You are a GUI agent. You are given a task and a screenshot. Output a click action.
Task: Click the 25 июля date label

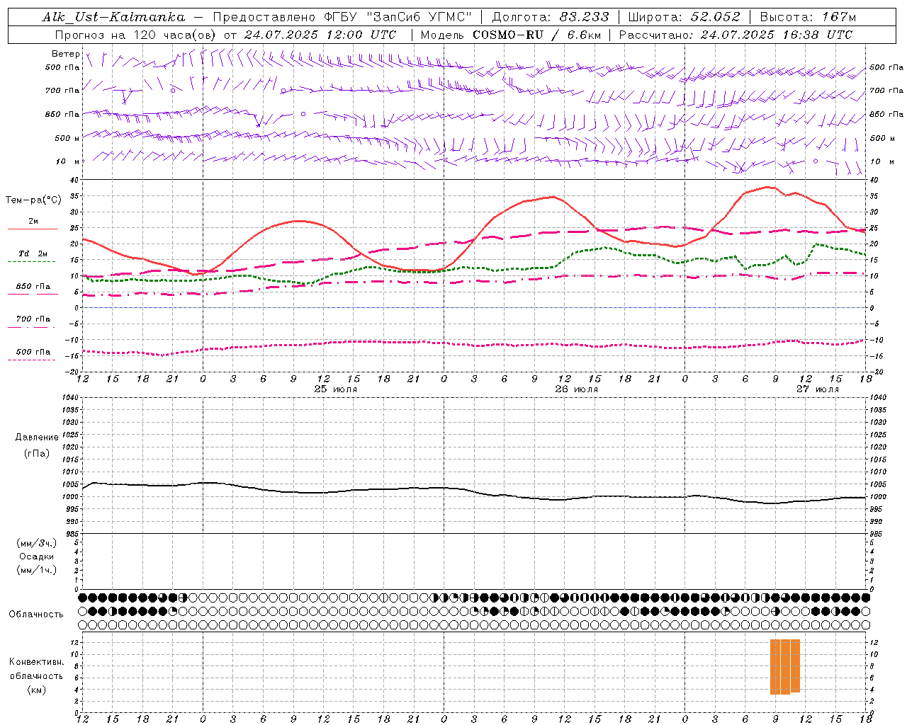coord(336,389)
